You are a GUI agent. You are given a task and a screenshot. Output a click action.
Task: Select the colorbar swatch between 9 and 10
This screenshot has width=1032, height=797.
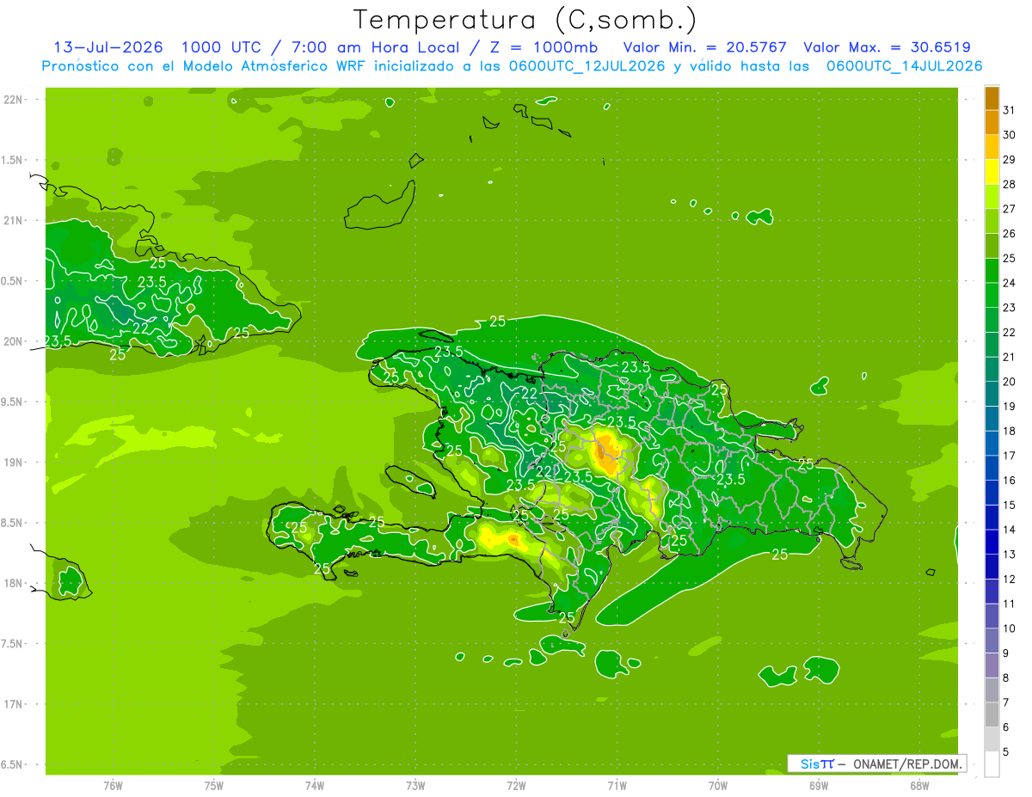[x=992, y=641]
